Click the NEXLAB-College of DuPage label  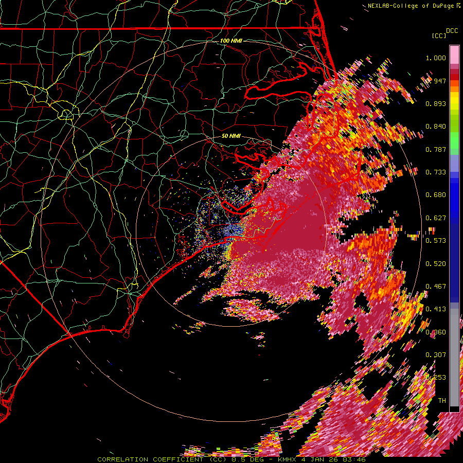click(412, 6)
